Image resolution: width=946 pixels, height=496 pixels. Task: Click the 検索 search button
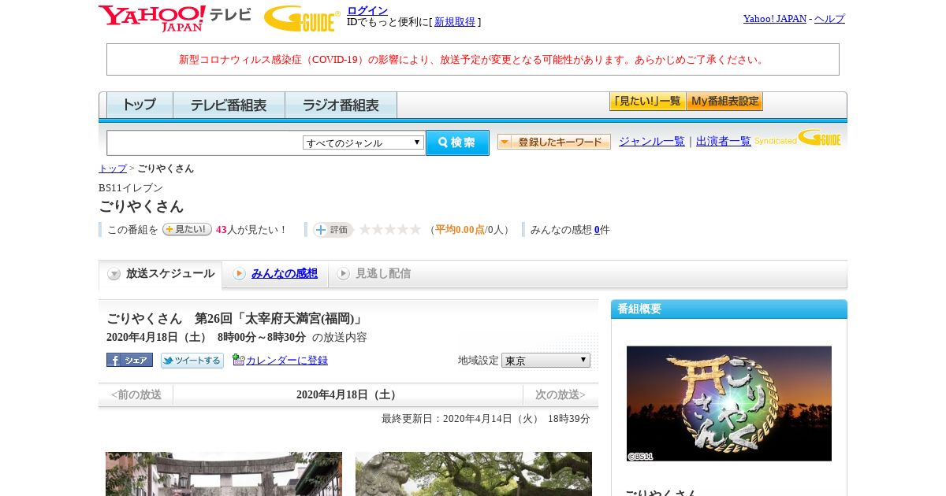pos(457,143)
